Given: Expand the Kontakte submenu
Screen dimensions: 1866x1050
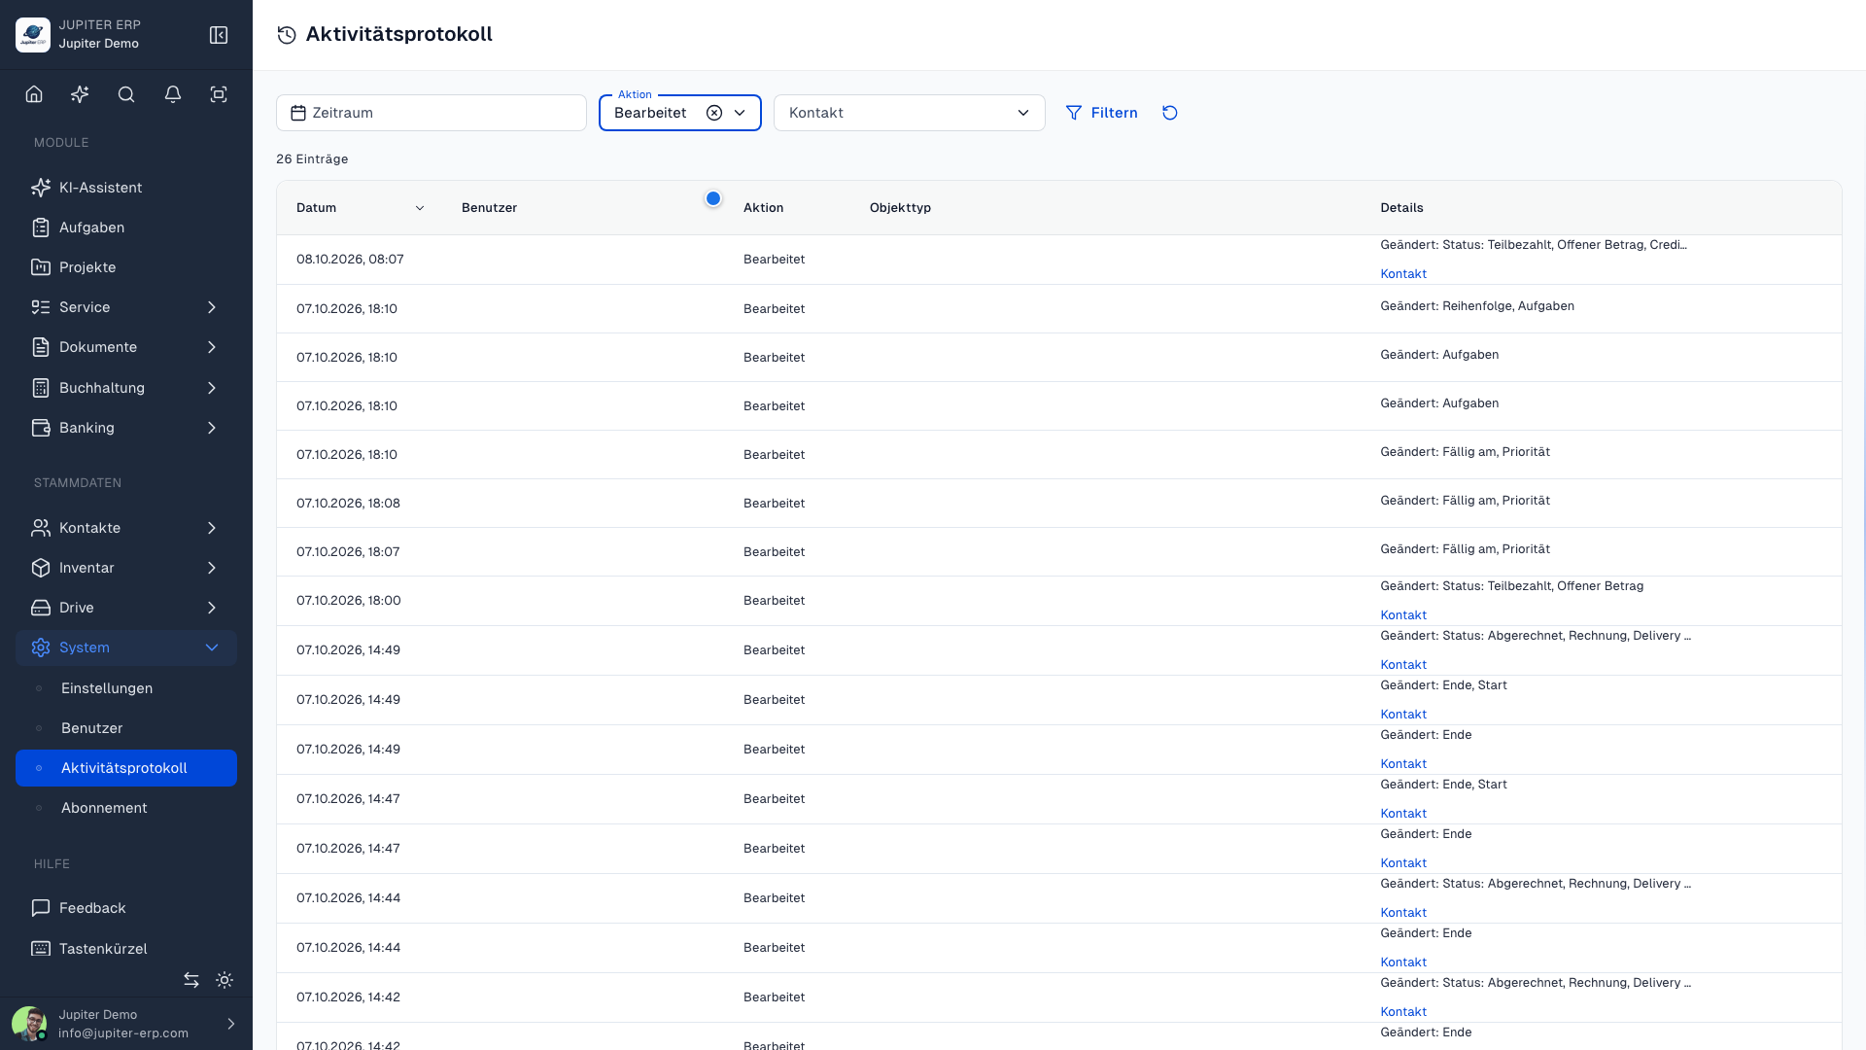Looking at the screenshot, I should click(126, 528).
